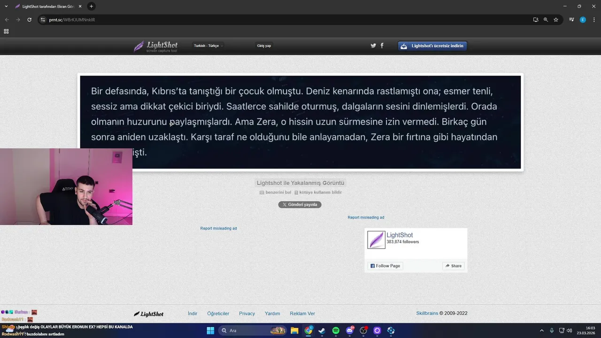Click Skillbrains footer link

(427, 313)
